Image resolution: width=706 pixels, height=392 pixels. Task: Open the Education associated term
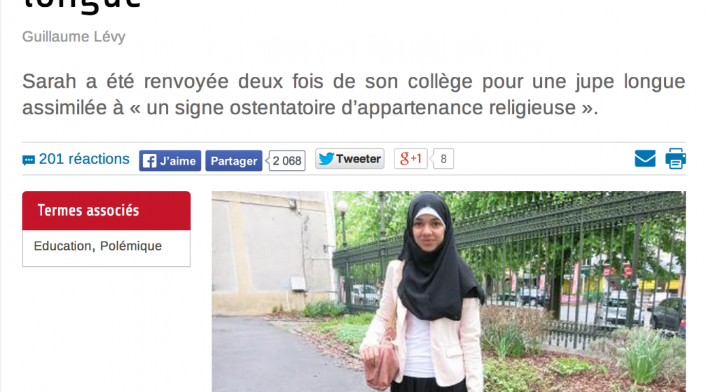point(63,246)
